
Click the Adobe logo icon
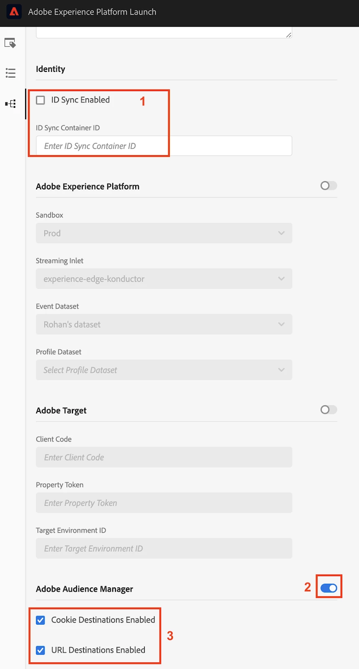point(14,12)
